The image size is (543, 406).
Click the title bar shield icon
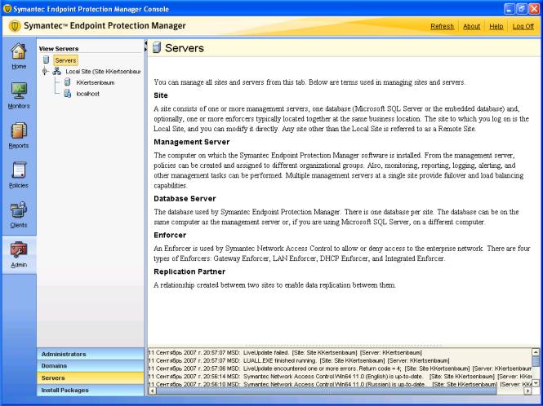click(7, 9)
